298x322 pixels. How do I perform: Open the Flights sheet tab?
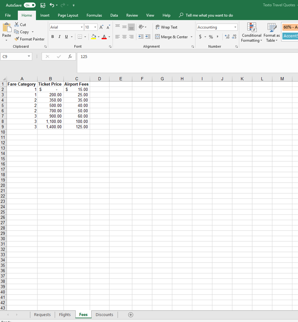point(65,314)
